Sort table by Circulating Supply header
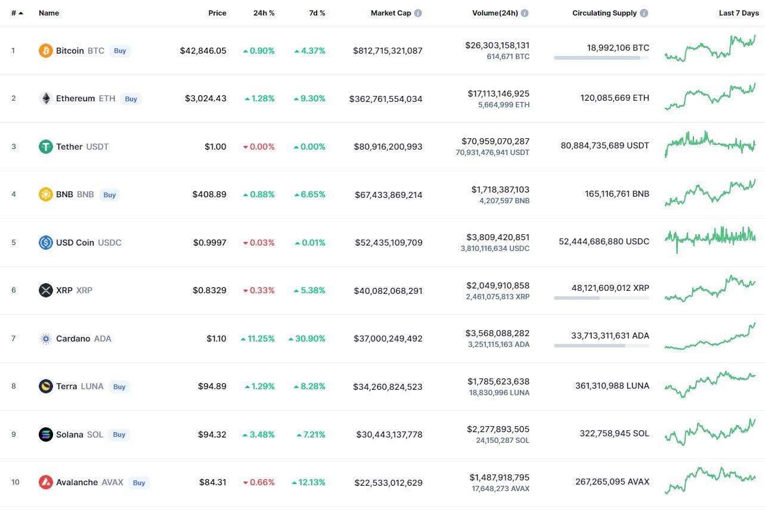The width and height of the screenshot is (765, 512). coord(605,13)
